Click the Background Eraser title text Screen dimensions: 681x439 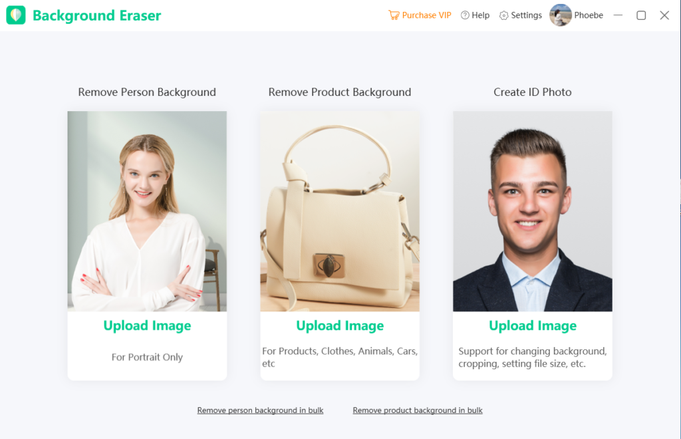[97, 16]
